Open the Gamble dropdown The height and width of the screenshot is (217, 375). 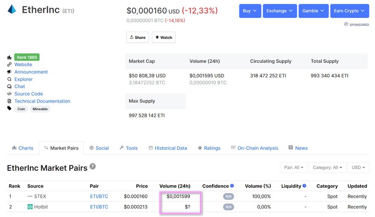[313, 11]
